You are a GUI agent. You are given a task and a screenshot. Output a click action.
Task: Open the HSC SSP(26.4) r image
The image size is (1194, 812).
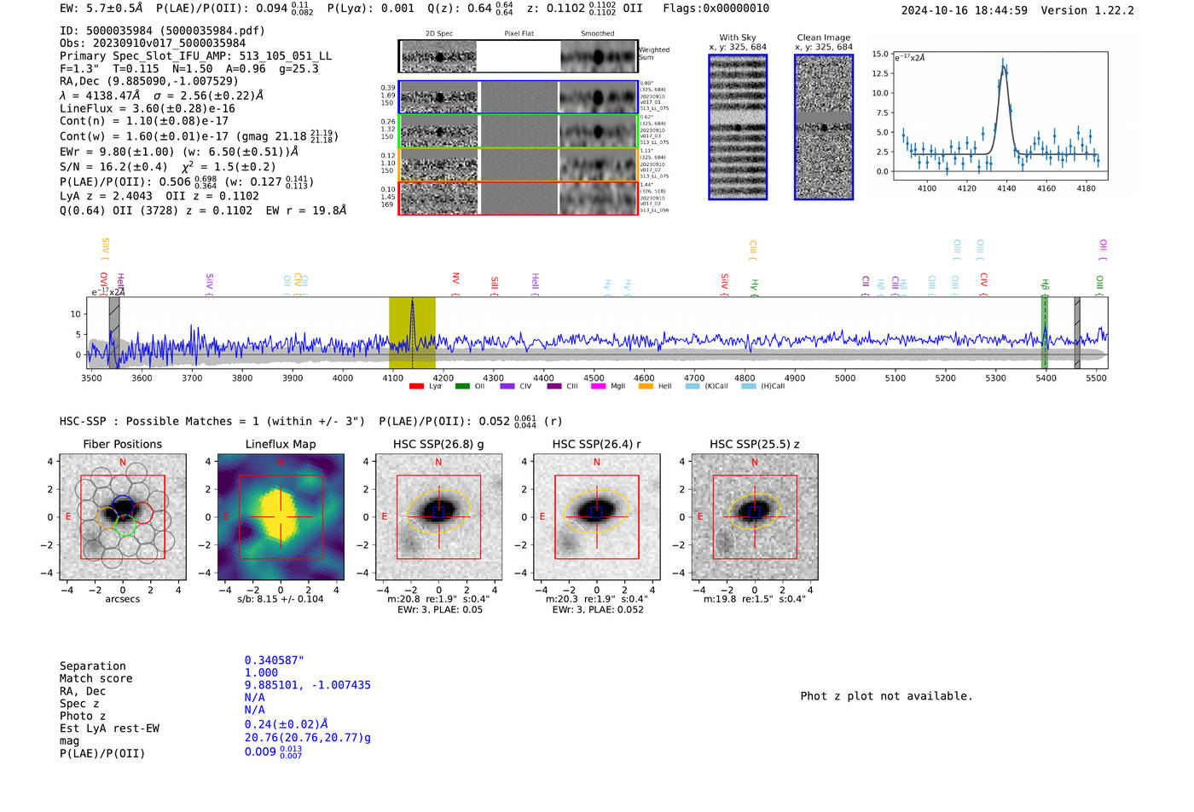pos(596,517)
